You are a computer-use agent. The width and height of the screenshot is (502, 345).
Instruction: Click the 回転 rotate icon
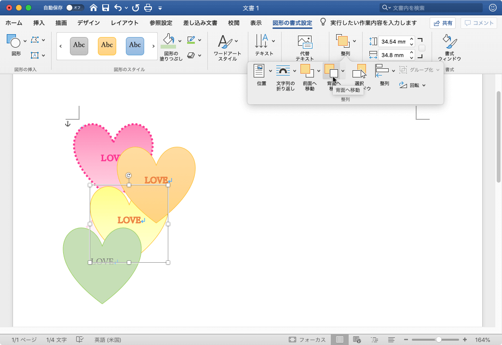403,85
